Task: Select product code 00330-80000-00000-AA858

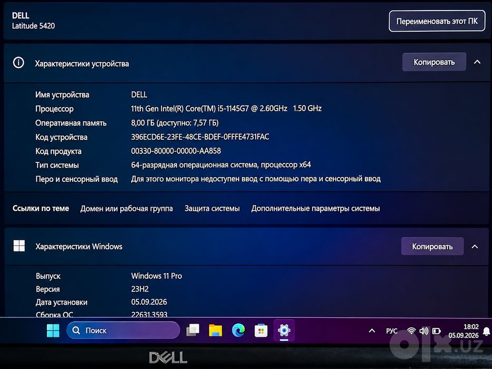Action: pyautogui.click(x=176, y=151)
